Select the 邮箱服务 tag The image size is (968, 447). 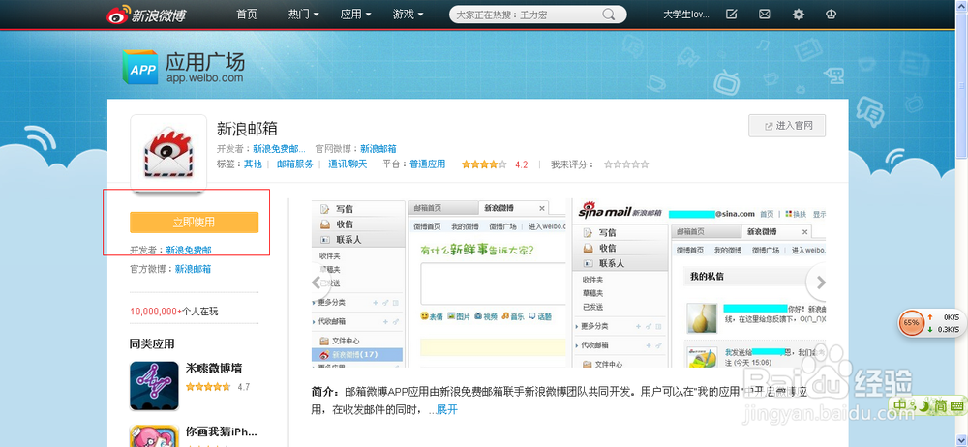(295, 164)
